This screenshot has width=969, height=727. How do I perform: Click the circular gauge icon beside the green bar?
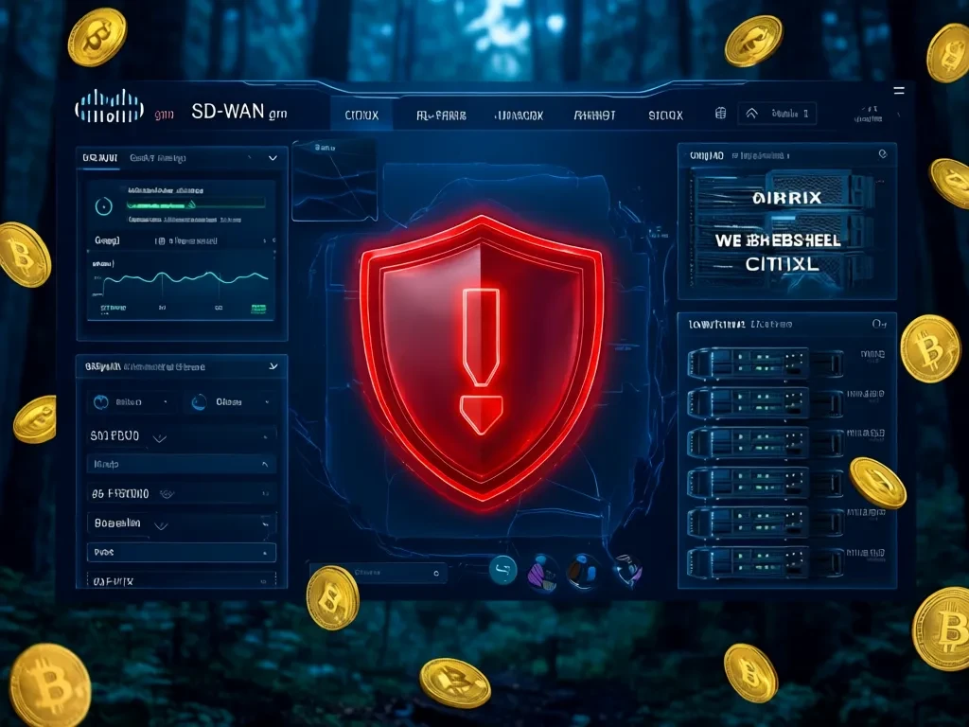click(104, 205)
